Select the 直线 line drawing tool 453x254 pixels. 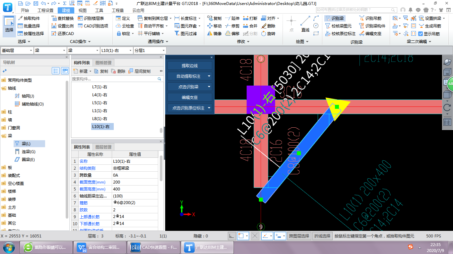[305, 24]
